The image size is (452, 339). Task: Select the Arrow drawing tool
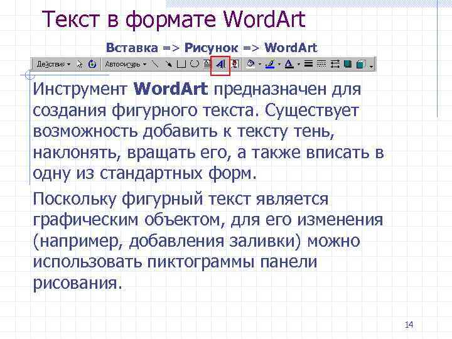168,64
